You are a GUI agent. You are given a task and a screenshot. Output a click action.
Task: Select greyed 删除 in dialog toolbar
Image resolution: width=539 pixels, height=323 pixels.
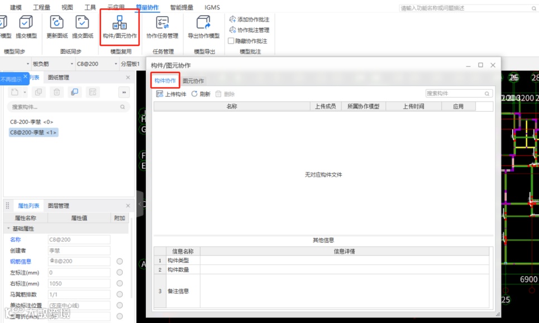[x=225, y=94]
